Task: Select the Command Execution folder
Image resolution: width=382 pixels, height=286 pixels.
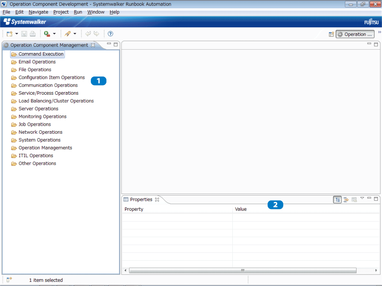Action: (38, 54)
